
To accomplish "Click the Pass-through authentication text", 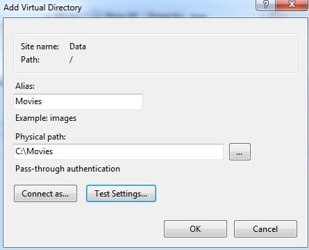I will (x=67, y=169).
